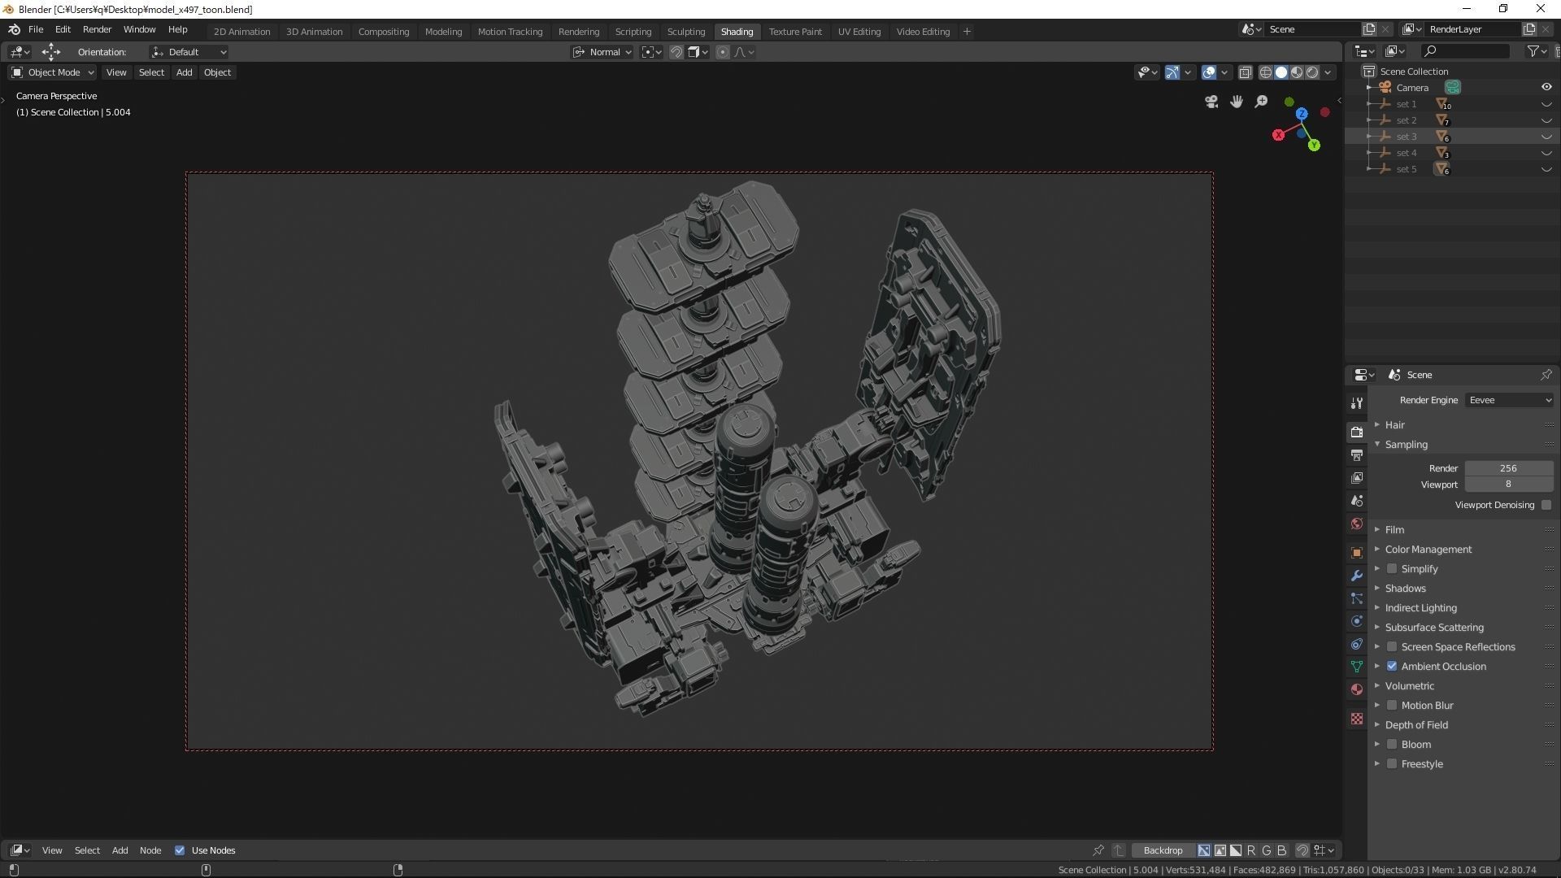
Task: Uncheck Use Nodes in node editor
Action: [180, 850]
